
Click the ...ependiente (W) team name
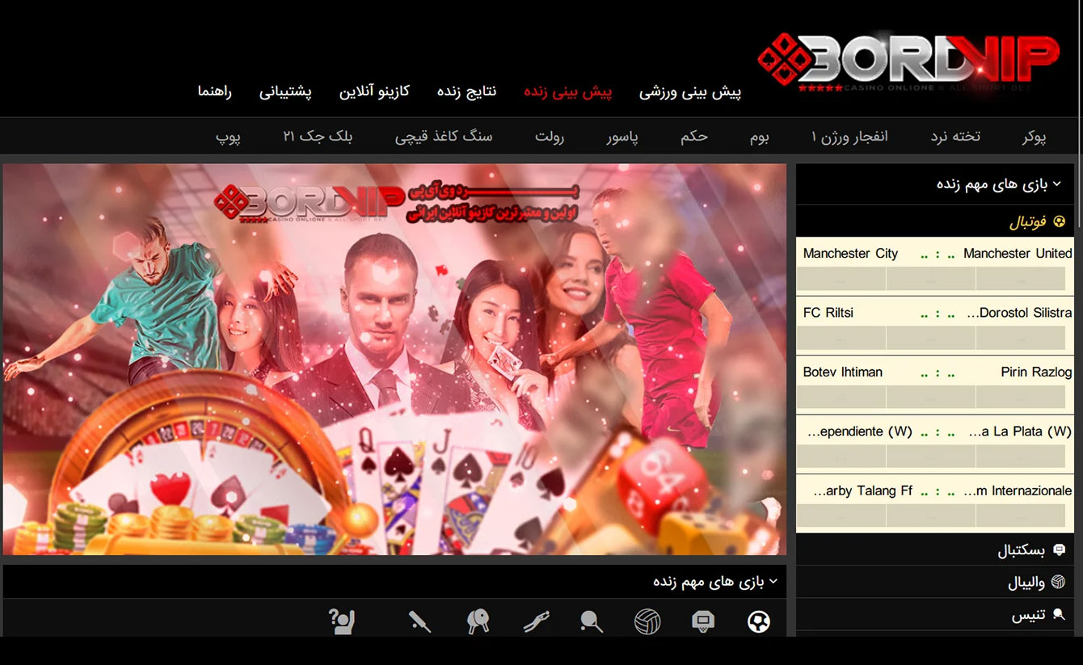(860, 431)
